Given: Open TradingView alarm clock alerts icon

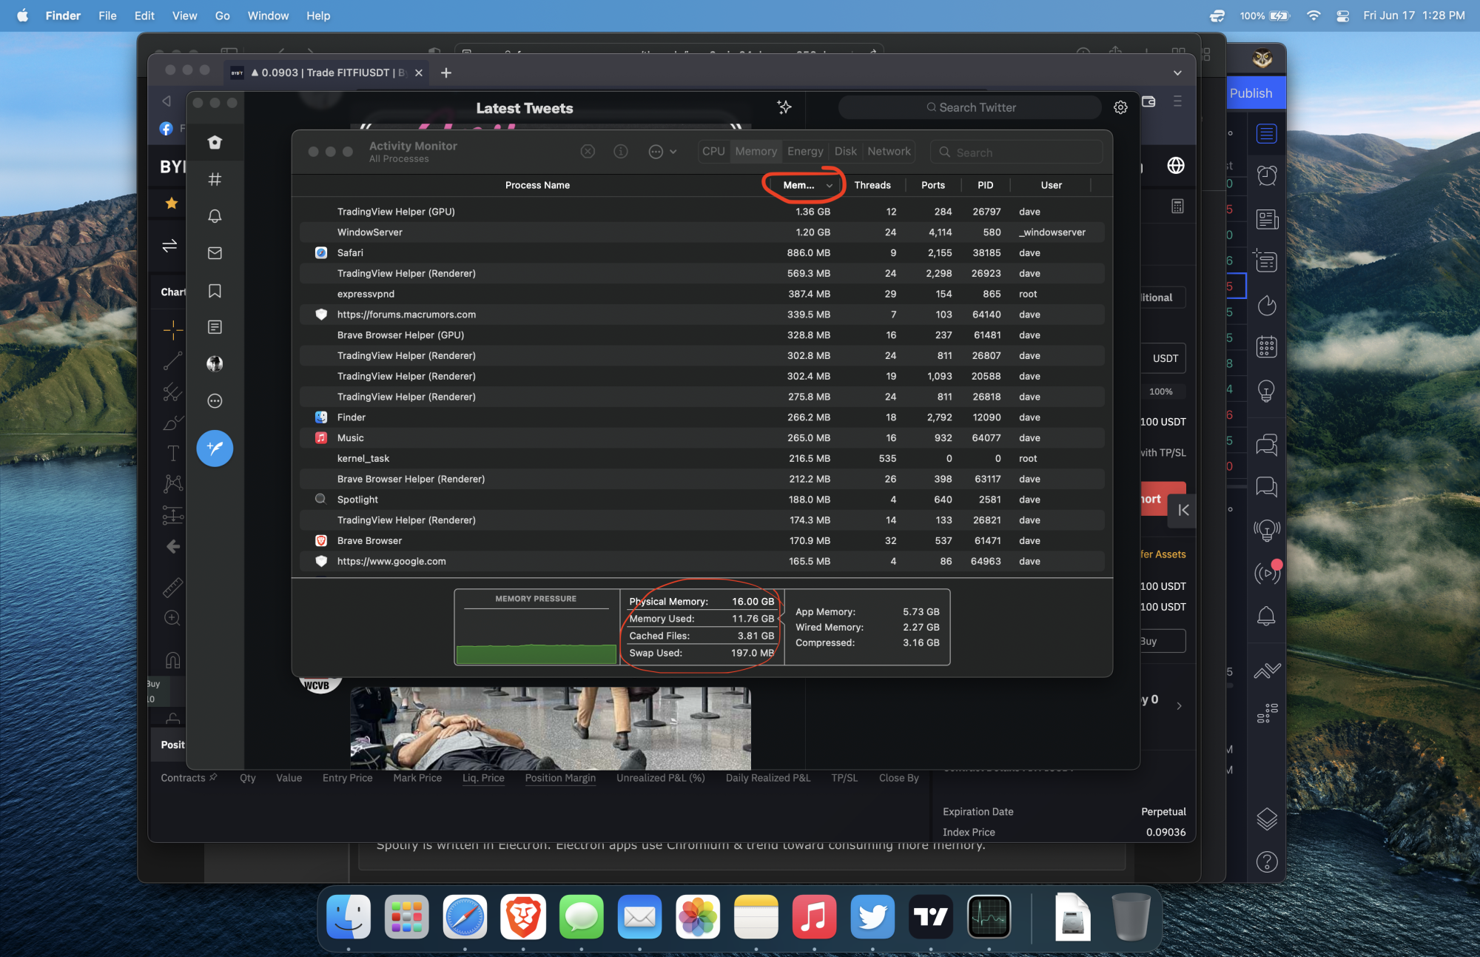Looking at the screenshot, I should click(1267, 175).
